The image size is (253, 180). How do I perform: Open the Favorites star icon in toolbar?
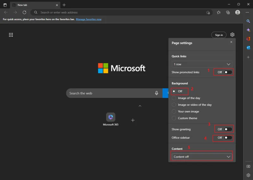[x=219, y=13]
